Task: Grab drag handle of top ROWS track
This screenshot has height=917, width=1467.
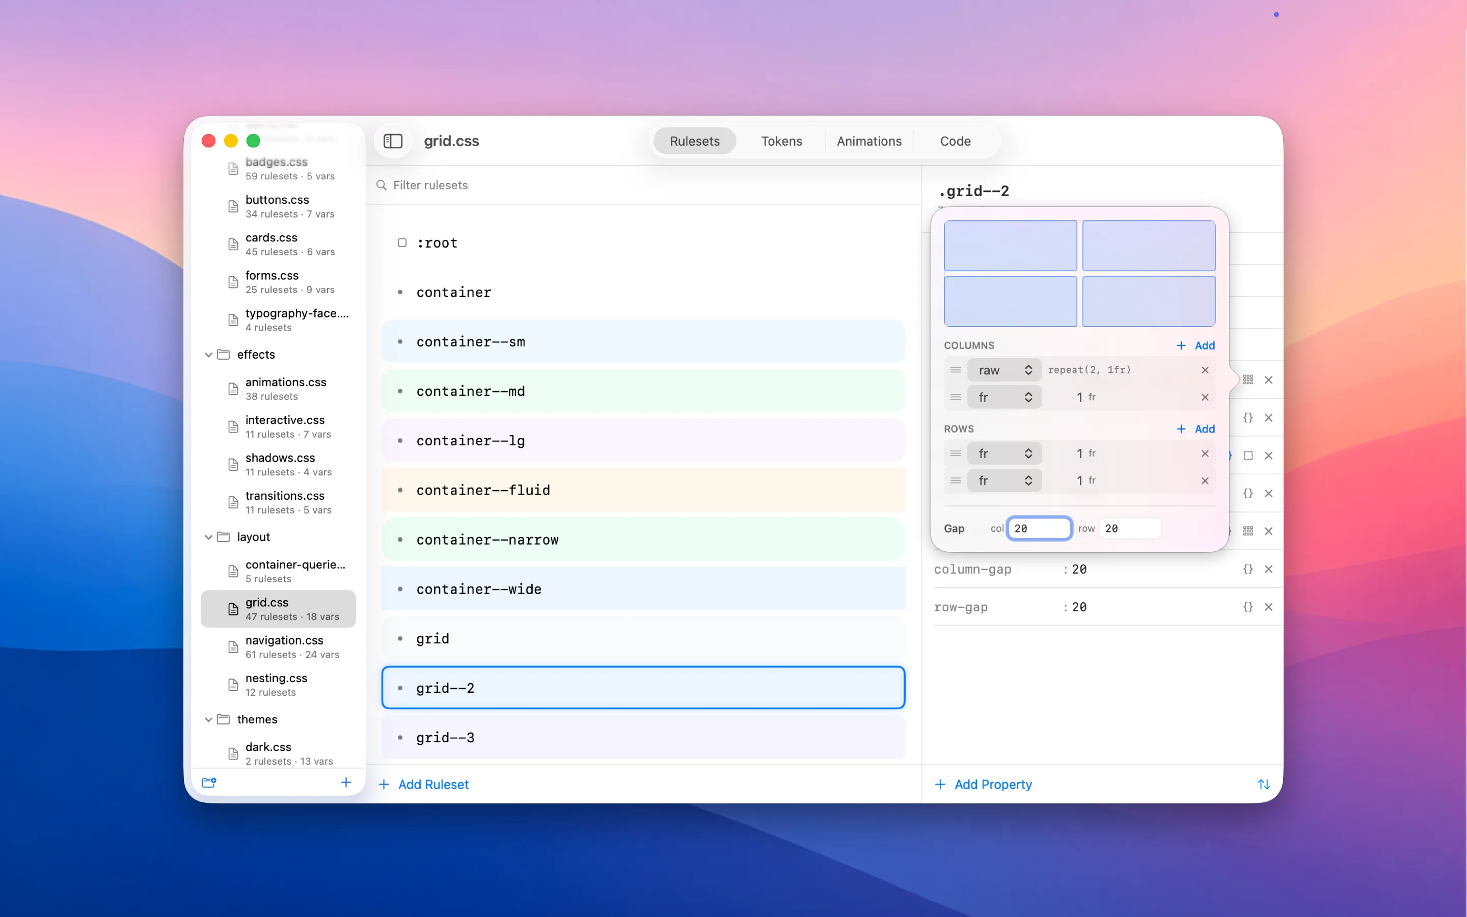Action: [956, 453]
